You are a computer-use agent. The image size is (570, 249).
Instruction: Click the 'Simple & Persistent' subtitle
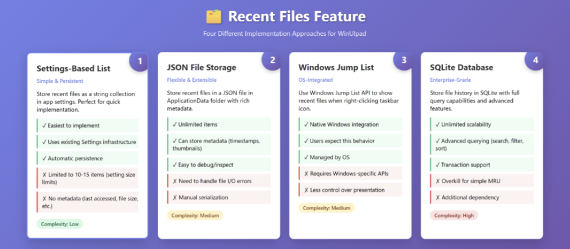click(x=60, y=81)
